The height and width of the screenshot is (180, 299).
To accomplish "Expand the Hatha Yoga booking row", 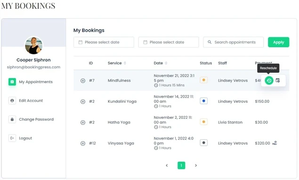I will click(x=83, y=123).
